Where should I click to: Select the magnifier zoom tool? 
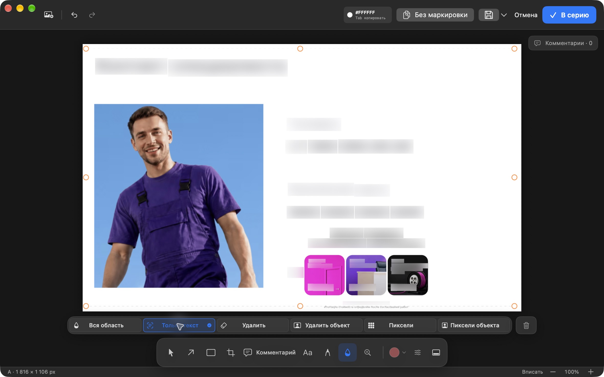368,352
